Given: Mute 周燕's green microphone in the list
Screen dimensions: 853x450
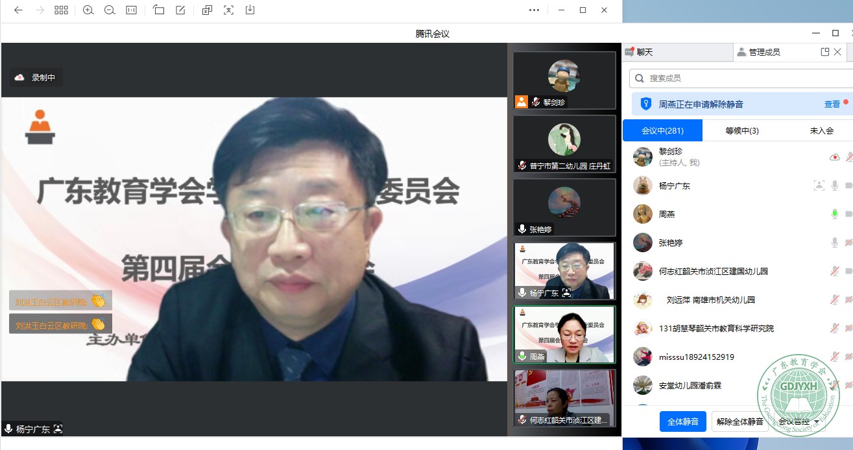Looking at the screenshot, I should point(835,214).
